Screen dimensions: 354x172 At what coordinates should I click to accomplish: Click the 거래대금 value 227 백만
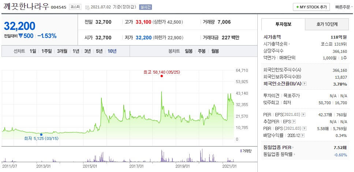click(231, 38)
